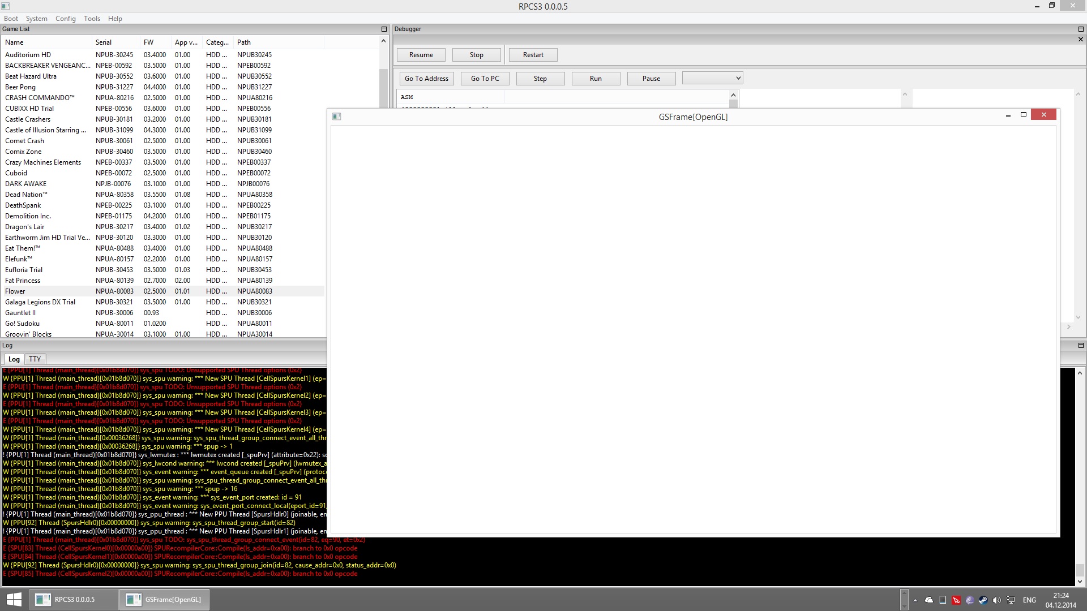The width and height of the screenshot is (1087, 611).
Task: Open the OneDrive cloud tray icon
Action: click(x=929, y=600)
